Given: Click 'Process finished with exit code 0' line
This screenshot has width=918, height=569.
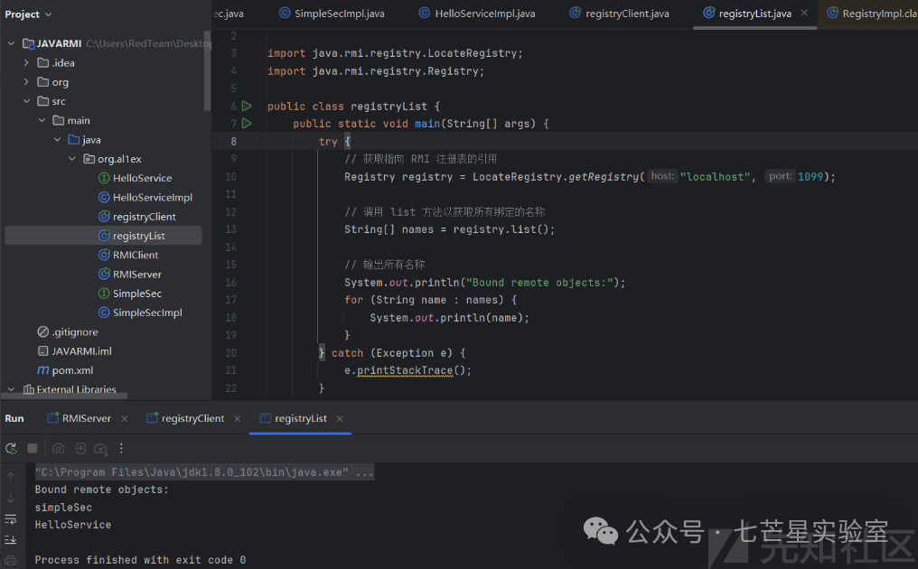Looking at the screenshot, I should click(x=140, y=560).
